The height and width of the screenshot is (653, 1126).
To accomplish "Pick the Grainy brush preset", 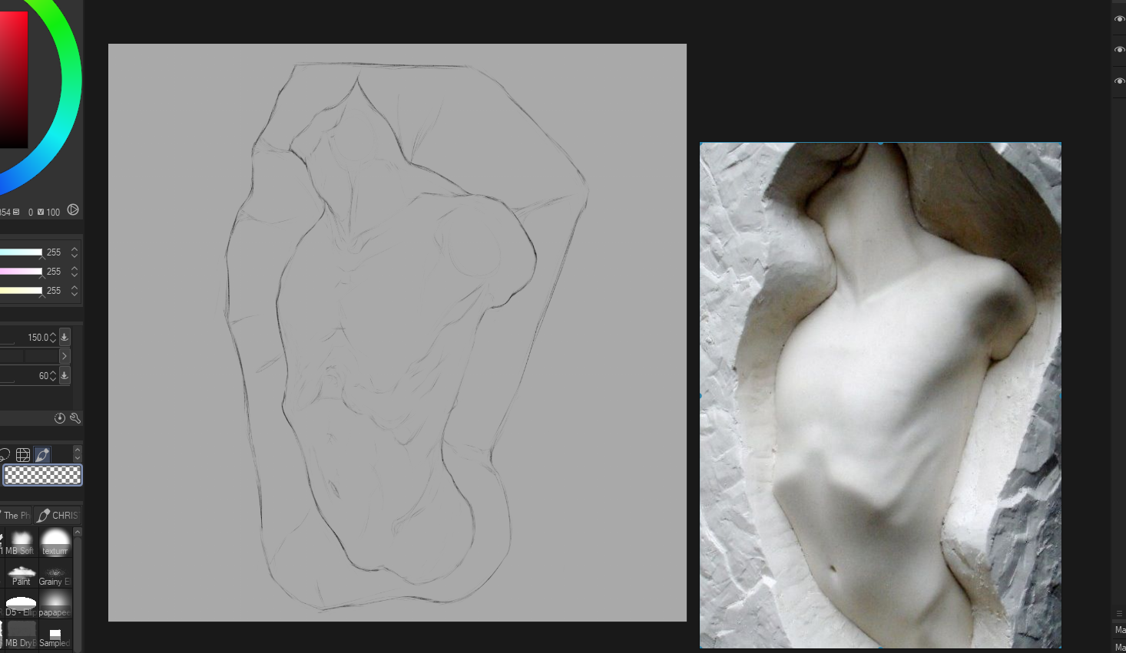I will 55,573.
